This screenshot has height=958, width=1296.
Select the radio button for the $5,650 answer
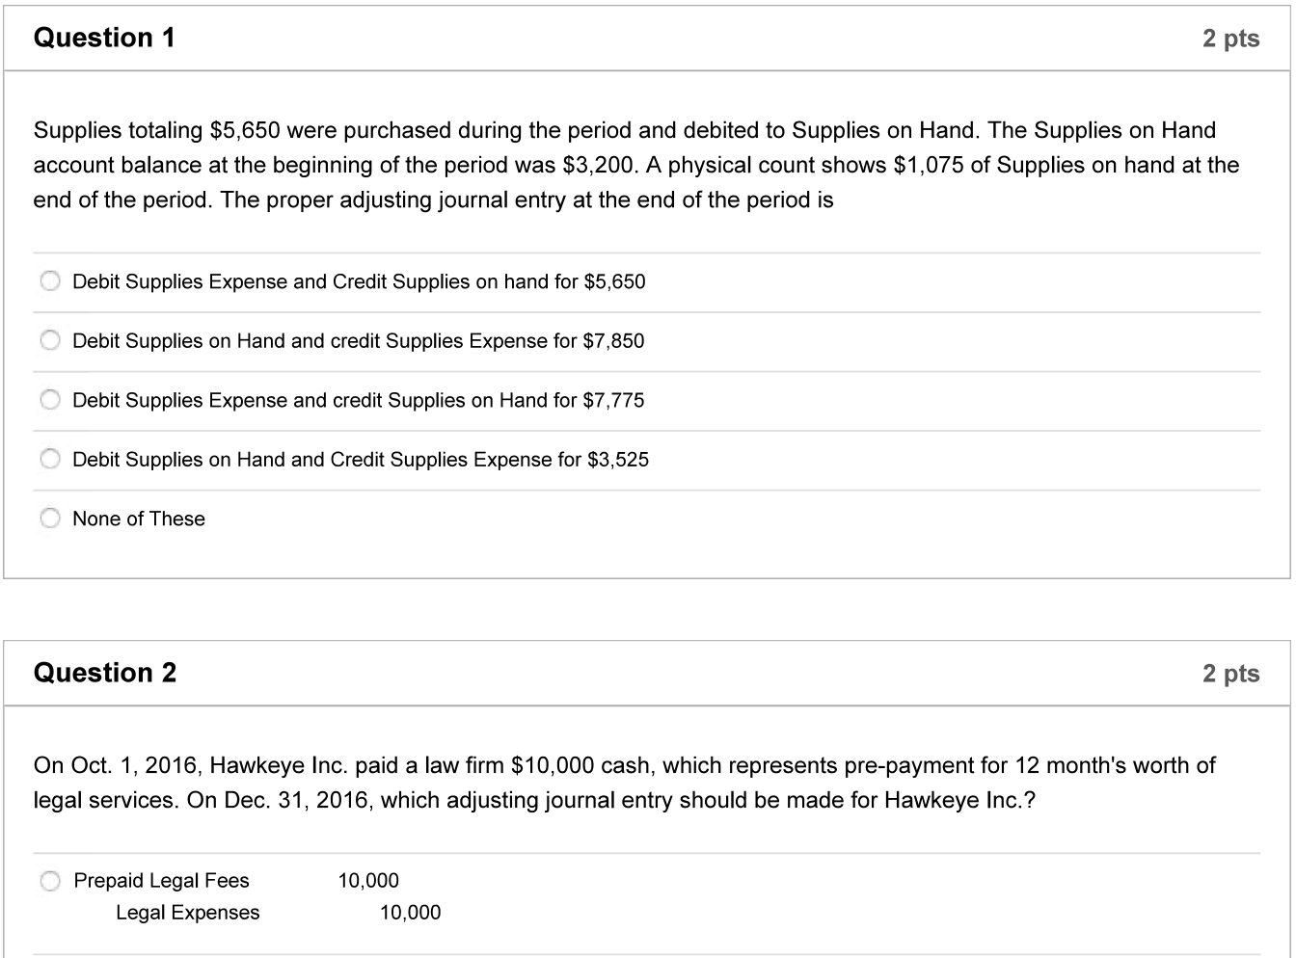pos(50,281)
